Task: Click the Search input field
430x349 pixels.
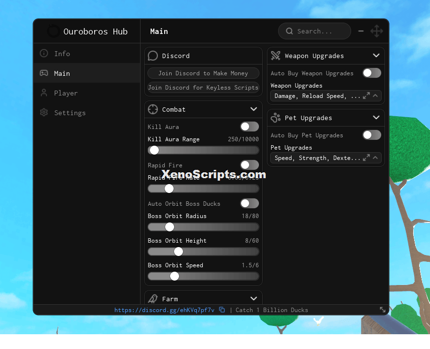Action: pyautogui.click(x=315, y=31)
